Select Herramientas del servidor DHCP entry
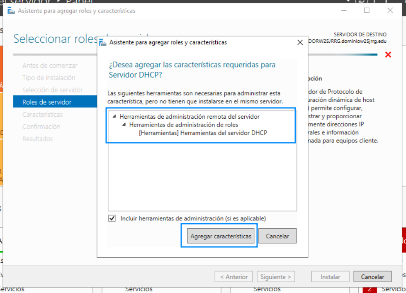The height and width of the screenshot is (293, 406). tap(203, 133)
